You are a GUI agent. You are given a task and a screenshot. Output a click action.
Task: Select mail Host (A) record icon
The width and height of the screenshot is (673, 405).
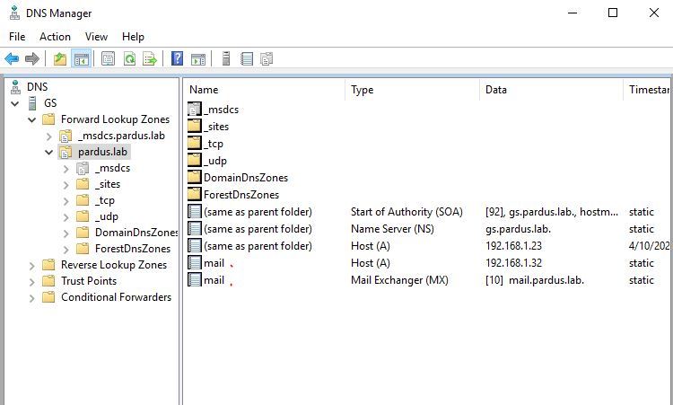[x=195, y=263]
